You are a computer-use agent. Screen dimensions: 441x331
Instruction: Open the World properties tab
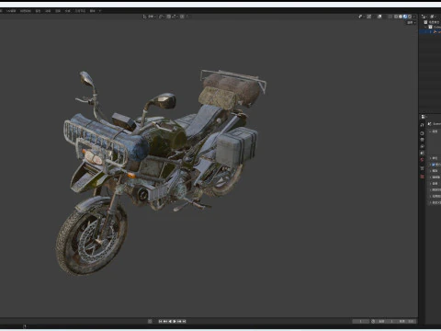(423, 159)
